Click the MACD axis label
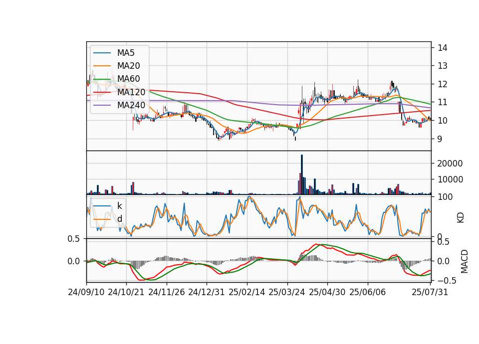The height and width of the screenshot is (344, 479). [x=465, y=261]
